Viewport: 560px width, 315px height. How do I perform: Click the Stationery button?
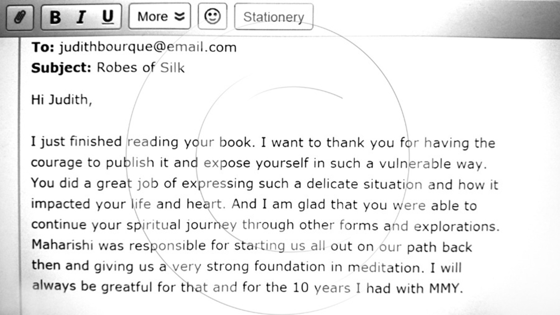274,17
